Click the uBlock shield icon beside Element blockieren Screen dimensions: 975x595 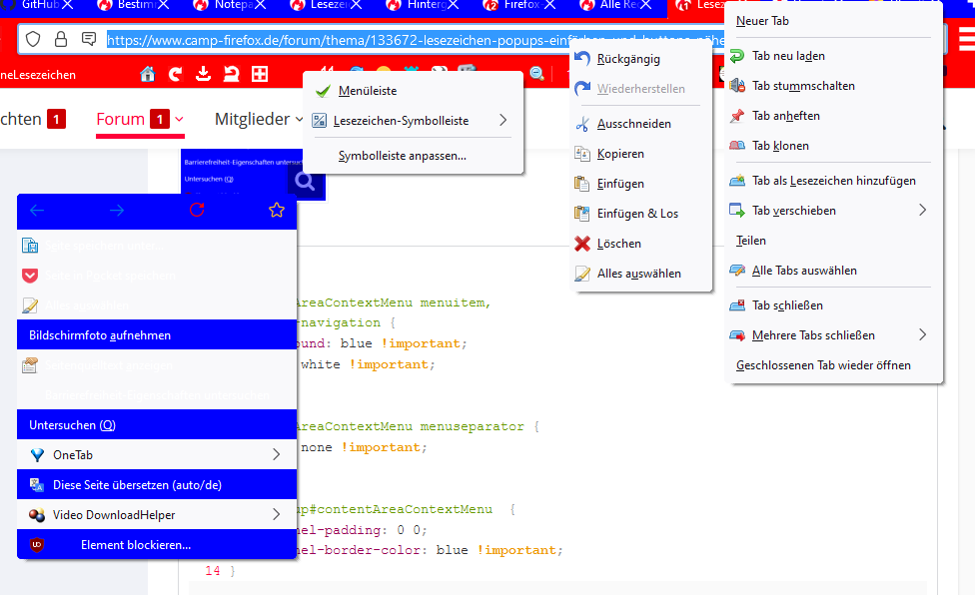[37, 545]
